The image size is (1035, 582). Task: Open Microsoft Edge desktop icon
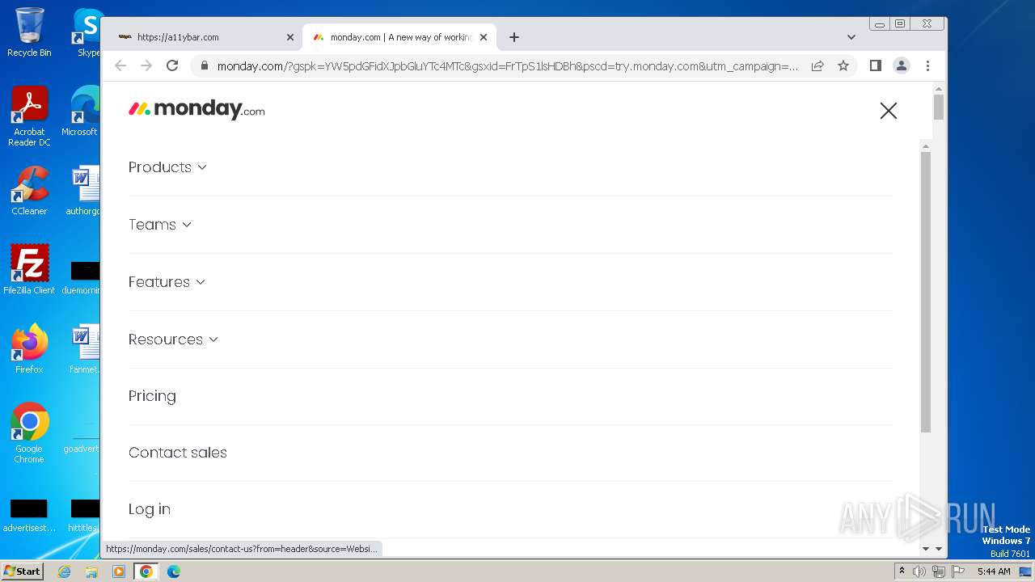pos(81,112)
